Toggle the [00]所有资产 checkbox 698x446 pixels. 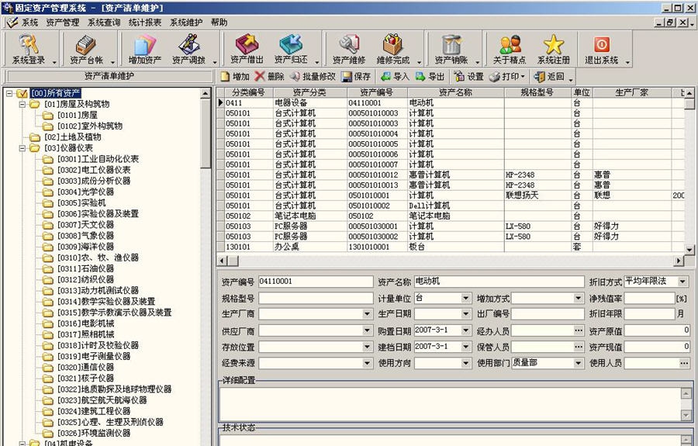pos(22,94)
